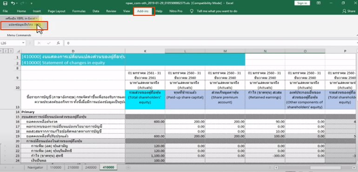
Task: Switch to the View tab
Action: click(x=126, y=11)
